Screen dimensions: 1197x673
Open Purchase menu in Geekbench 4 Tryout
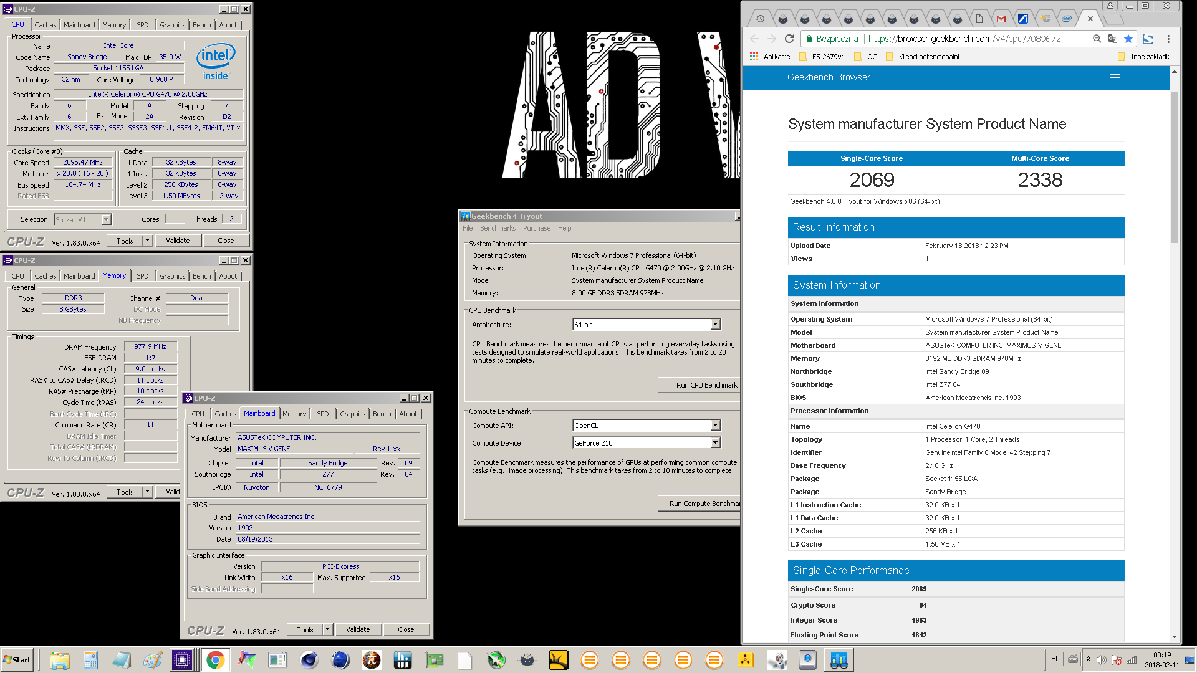[537, 228]
